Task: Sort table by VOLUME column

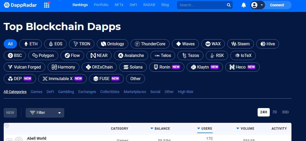Action: click(x=245, y=129)
